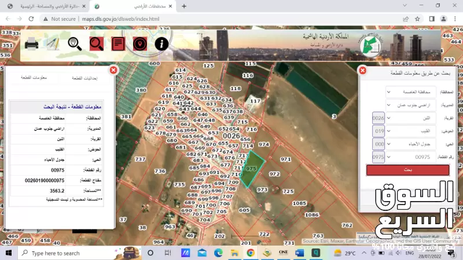Open the Windows Start menu
Viewport: 463px width, 260px height.
pyautogui.click(x=9, y=253)
